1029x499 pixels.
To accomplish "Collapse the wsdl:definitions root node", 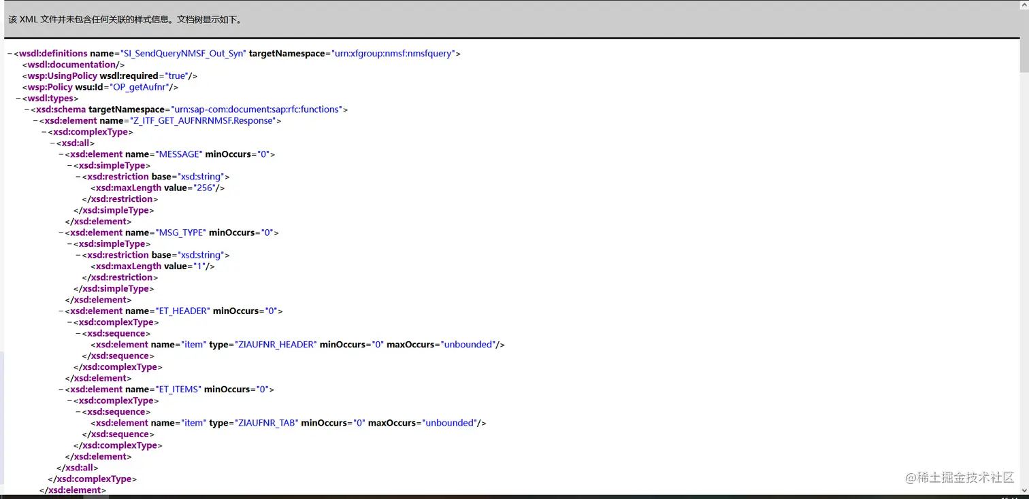I will click(10, 54).
